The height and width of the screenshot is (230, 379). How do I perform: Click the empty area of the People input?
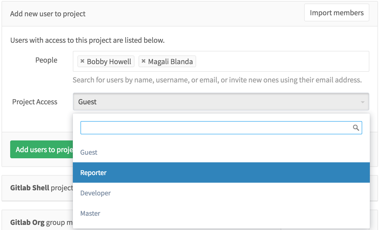point(280,61)
